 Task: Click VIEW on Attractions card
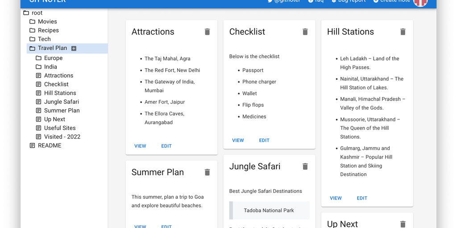(140, 146)
